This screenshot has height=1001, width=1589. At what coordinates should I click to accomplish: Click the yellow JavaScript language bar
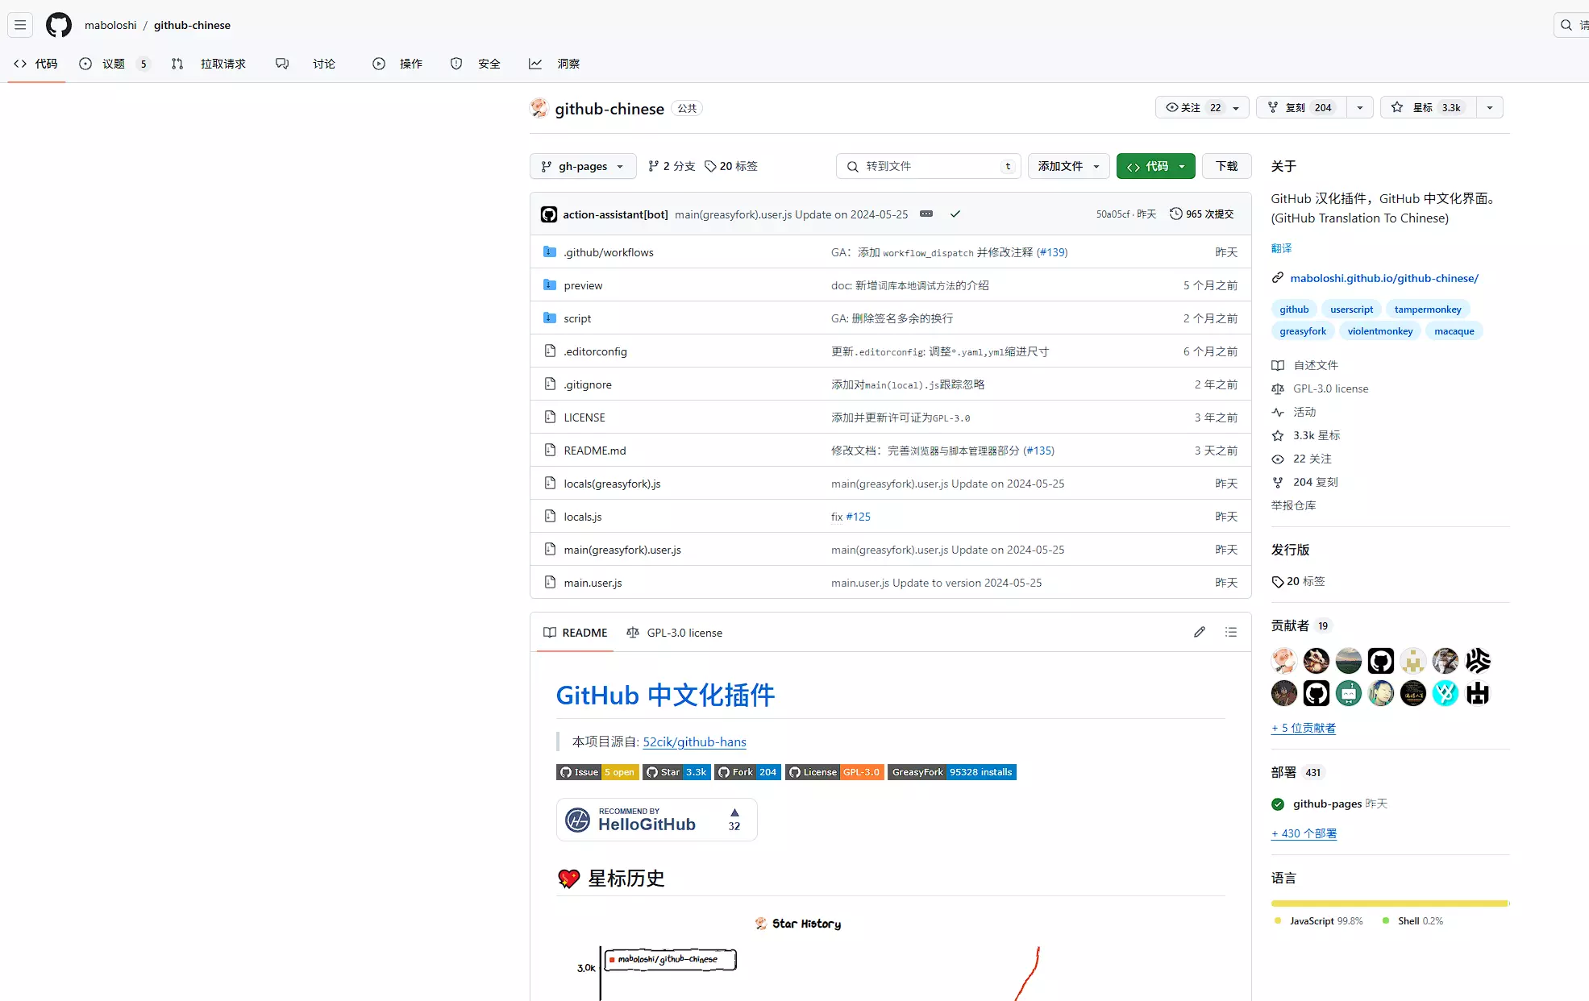1388,903
